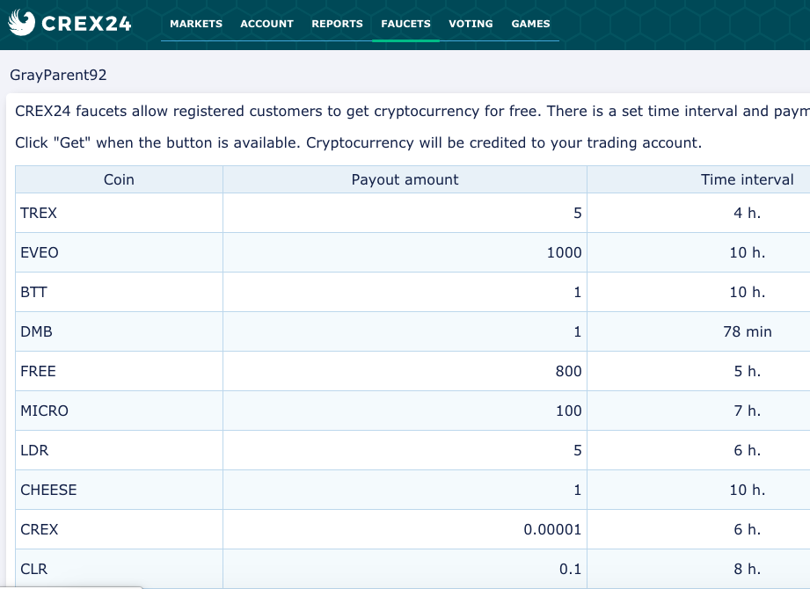Go to the REPORTS menu
The width and height of the screenshot is (810, 589).
(x=337, y=24)
